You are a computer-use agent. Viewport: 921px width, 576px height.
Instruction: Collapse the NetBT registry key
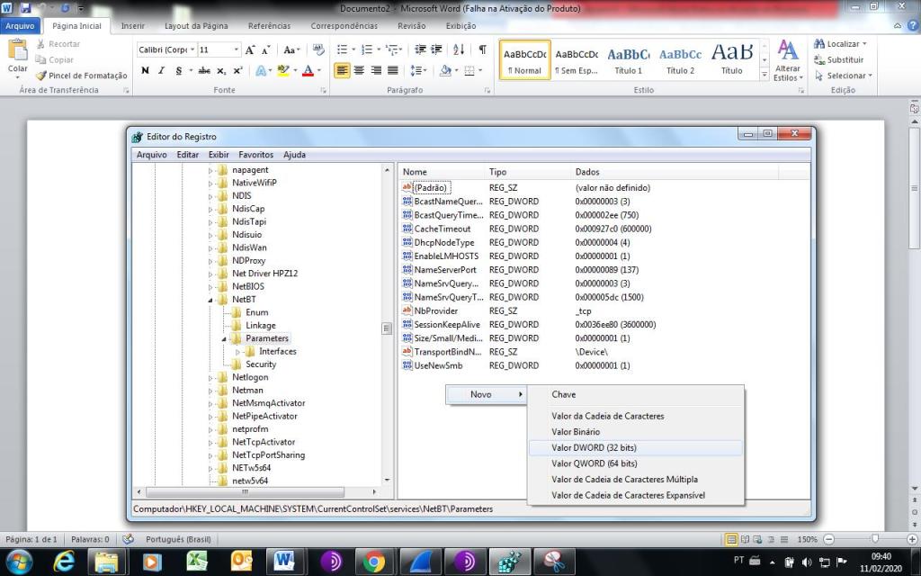(211, 300)
